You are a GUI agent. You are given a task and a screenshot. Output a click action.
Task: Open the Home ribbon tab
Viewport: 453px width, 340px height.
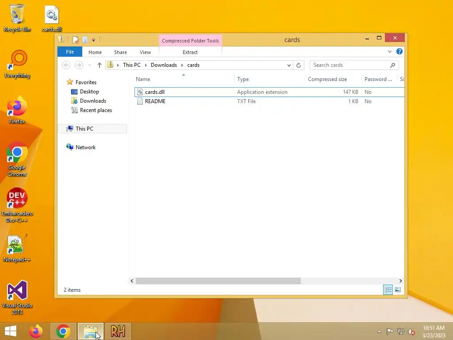pyautogui.click(x=95, y=52)
